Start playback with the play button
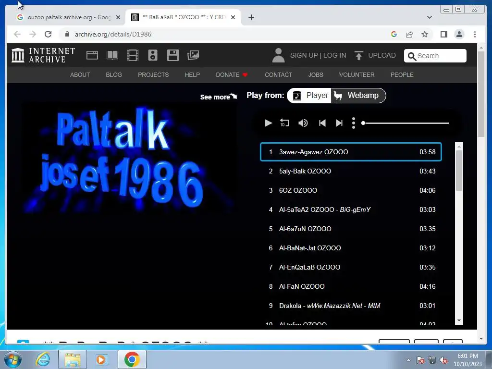 click(268, 123)
